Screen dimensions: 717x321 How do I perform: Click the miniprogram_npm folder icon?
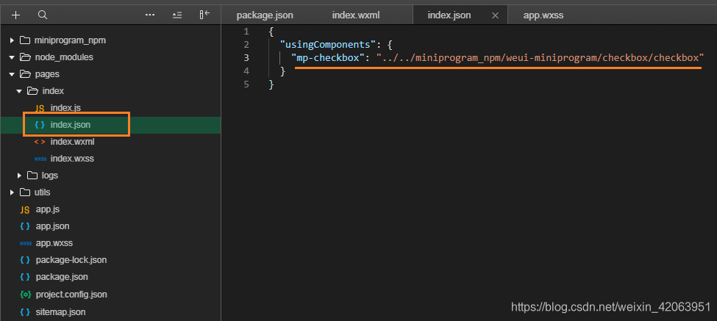point(25,40)
